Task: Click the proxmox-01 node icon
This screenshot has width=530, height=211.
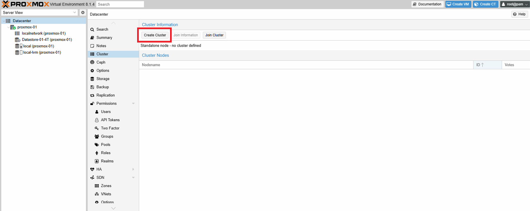Action: pos(13,27)
